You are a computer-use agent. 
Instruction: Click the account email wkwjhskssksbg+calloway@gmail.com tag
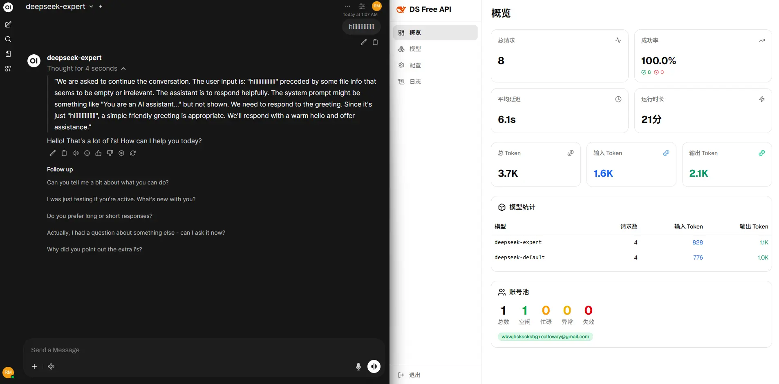coord(545,337)
